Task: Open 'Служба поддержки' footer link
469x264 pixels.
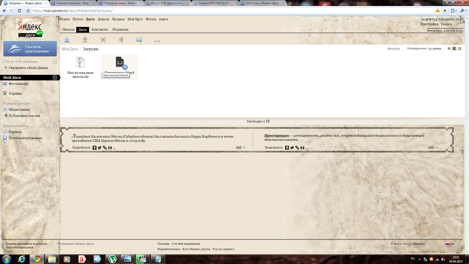Action: [186, 244]
